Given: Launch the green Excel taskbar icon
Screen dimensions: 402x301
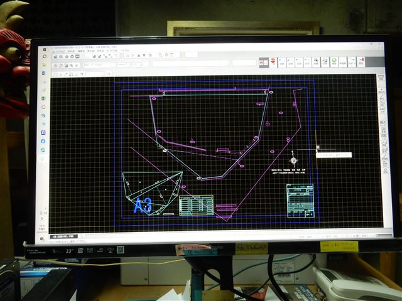Looking at the screenshot, I should [x=43, y=98].
